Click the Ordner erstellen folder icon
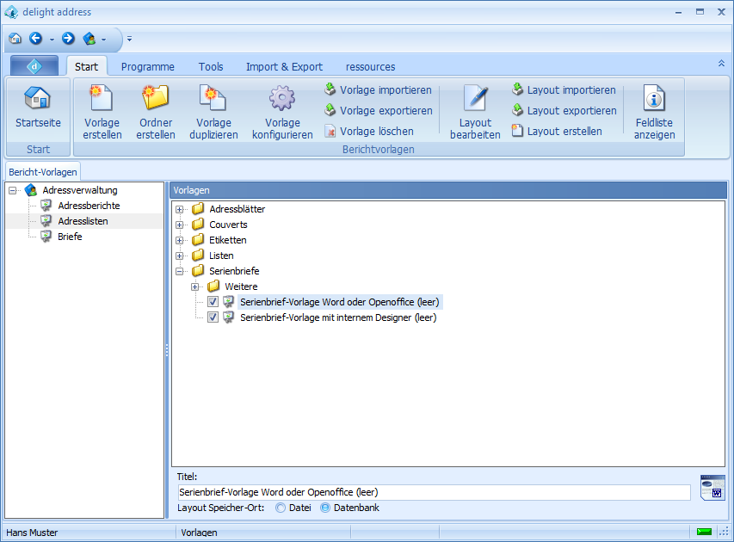This screenshot has height=542, width=734. (x=156, y=98)
